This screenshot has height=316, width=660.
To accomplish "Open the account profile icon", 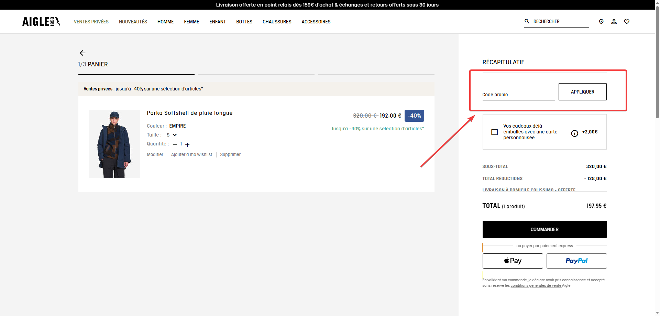I will pos(614,22).
